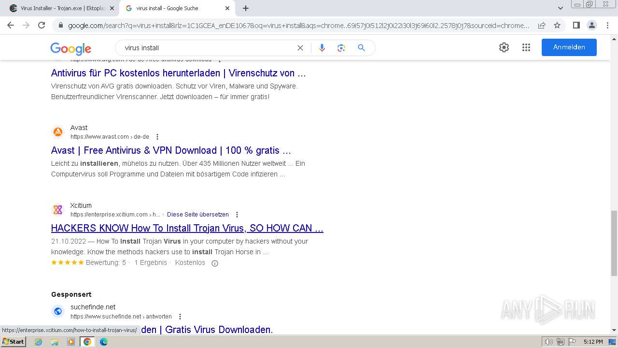
Task: Click the 5:12 PM system clock
Action: [593, 342]
